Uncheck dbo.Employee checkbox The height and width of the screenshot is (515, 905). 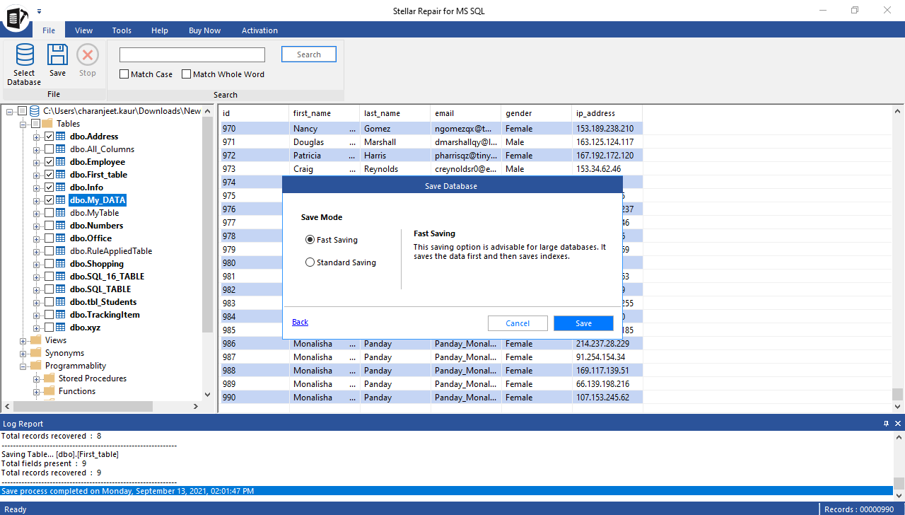pyautogui.click(x=49, y=162)
